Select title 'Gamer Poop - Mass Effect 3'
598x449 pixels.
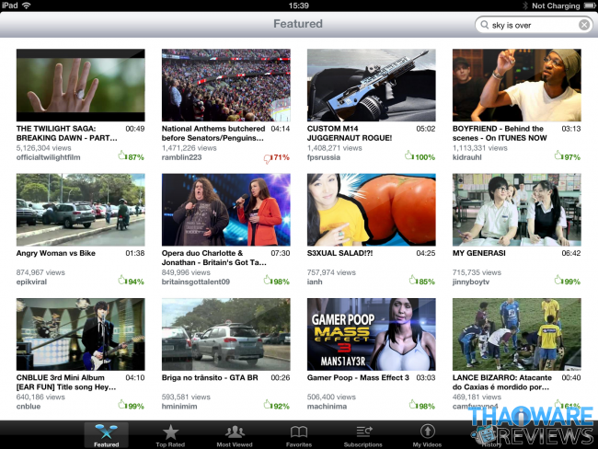click(358, 377)
